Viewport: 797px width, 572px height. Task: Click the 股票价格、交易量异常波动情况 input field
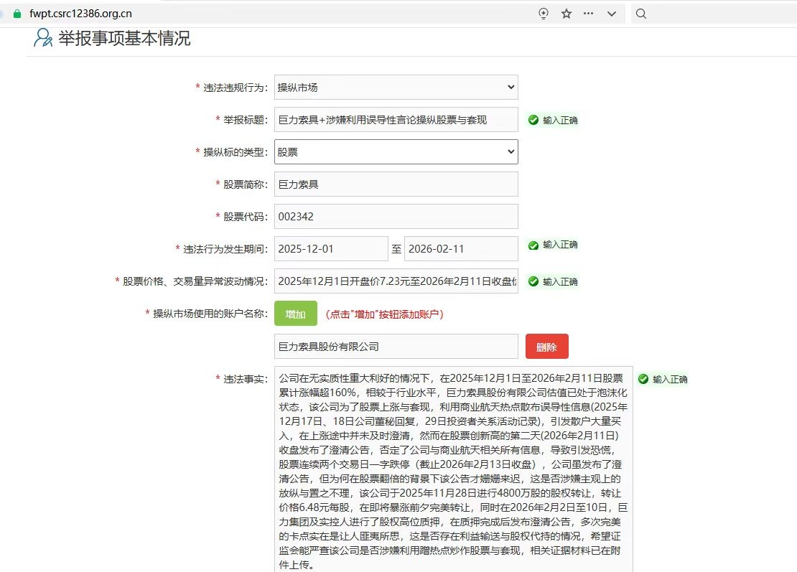[396, 281]
